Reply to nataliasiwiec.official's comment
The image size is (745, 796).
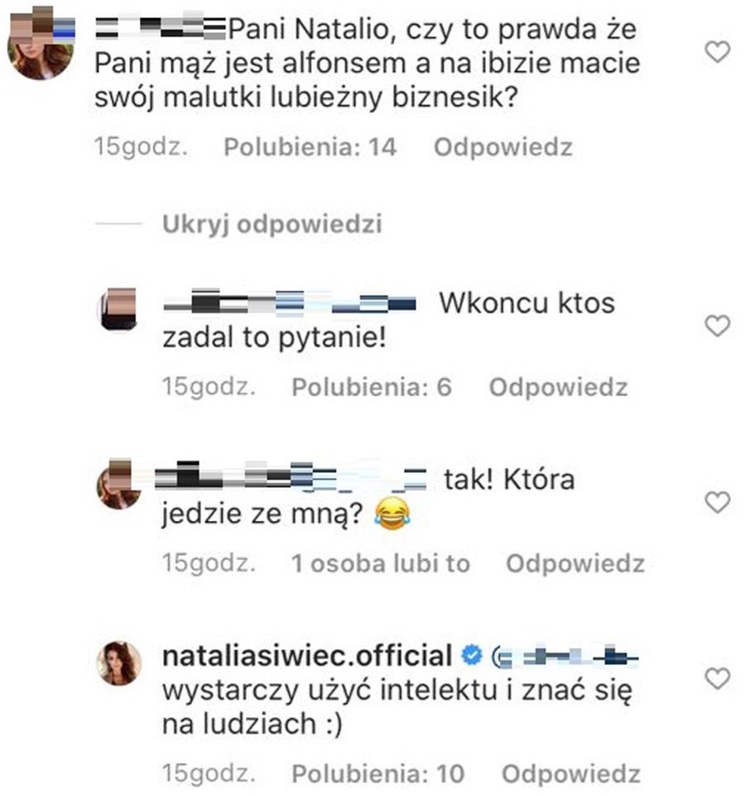point(570,774)
